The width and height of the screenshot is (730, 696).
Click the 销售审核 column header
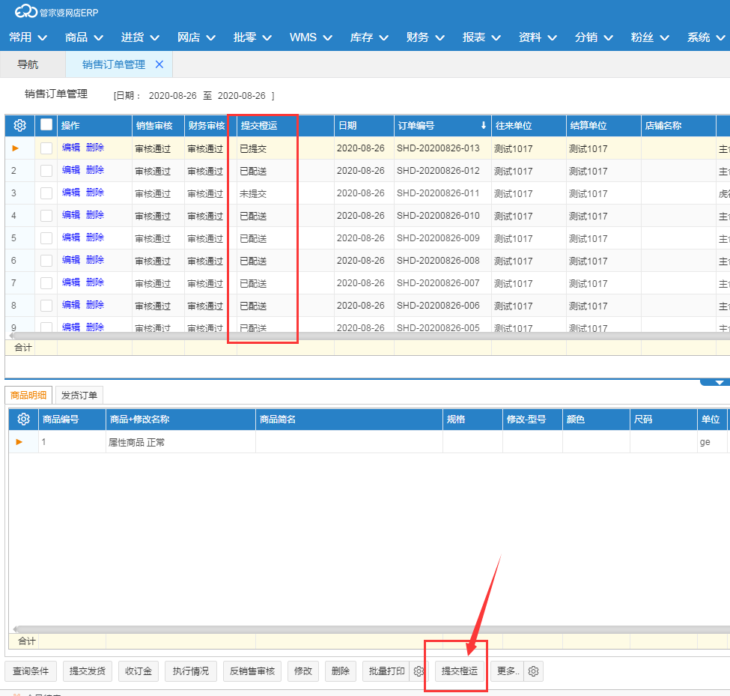pyautogui.click(x=158, y=125)
